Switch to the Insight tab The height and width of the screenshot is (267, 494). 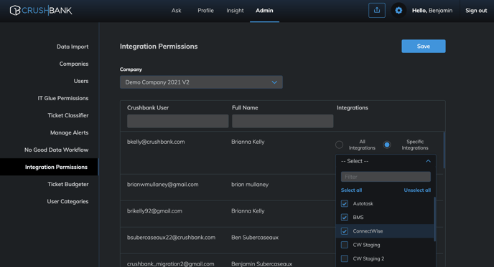pos(235,10)
